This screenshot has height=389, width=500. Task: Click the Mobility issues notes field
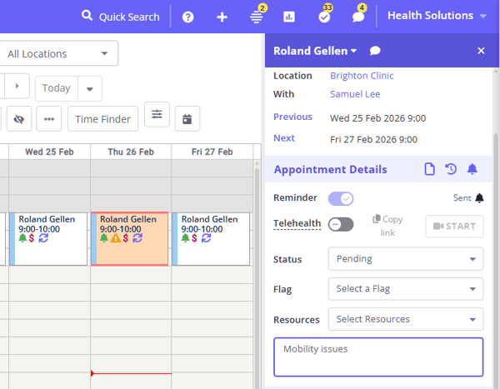[378, 357]
